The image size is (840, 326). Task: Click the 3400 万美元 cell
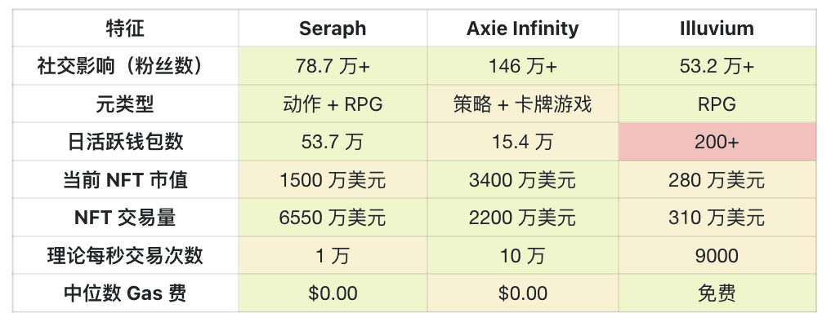pos(522,180)
